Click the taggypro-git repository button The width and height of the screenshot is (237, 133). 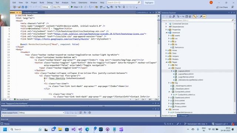click(x=220, y=124)
